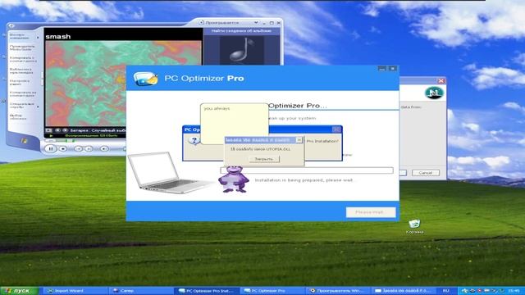The width and height of the screenshot is (525, 295).
Task: Expand the 'Специальные службы' sidebar arrow
Action: click(x=38, y=107)
